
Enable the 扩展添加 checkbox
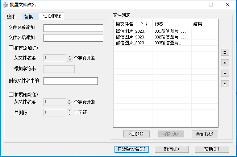click(x=11, y=47)
